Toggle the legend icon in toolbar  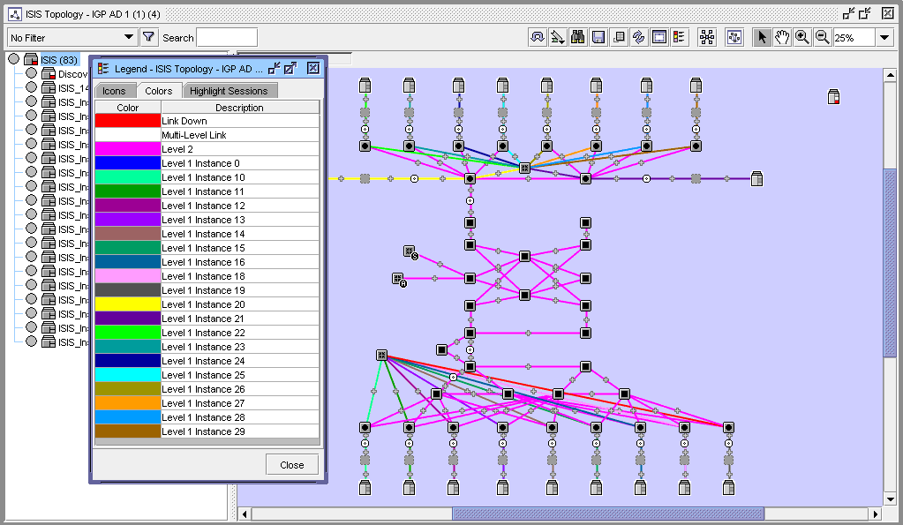(x=679, y=37)
